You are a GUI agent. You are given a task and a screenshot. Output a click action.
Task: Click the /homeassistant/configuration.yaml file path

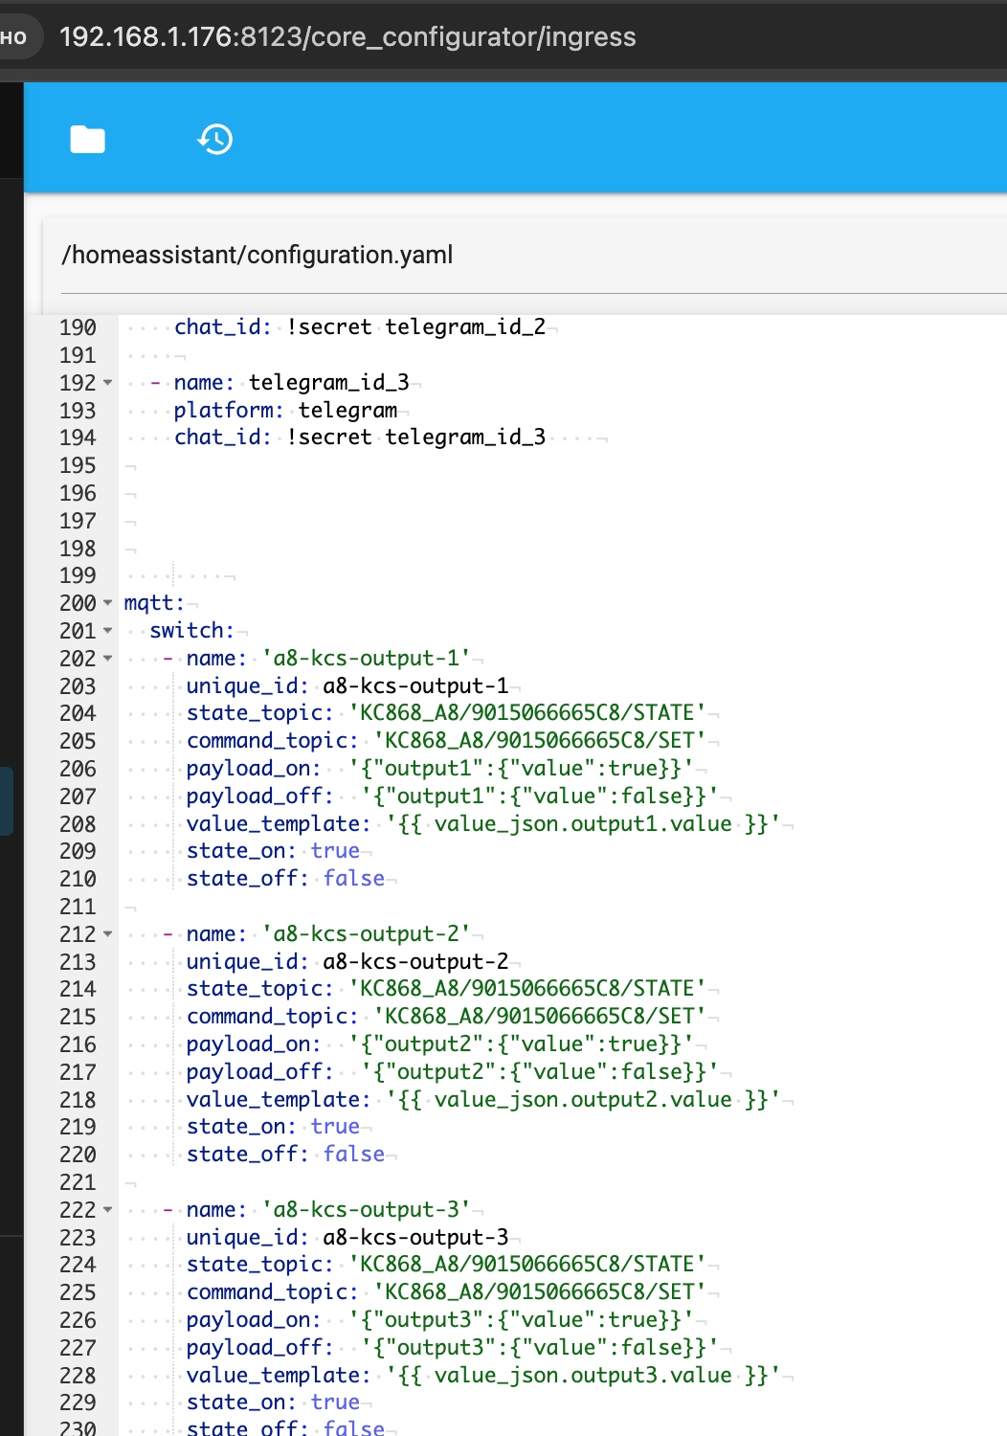(257, 256)
